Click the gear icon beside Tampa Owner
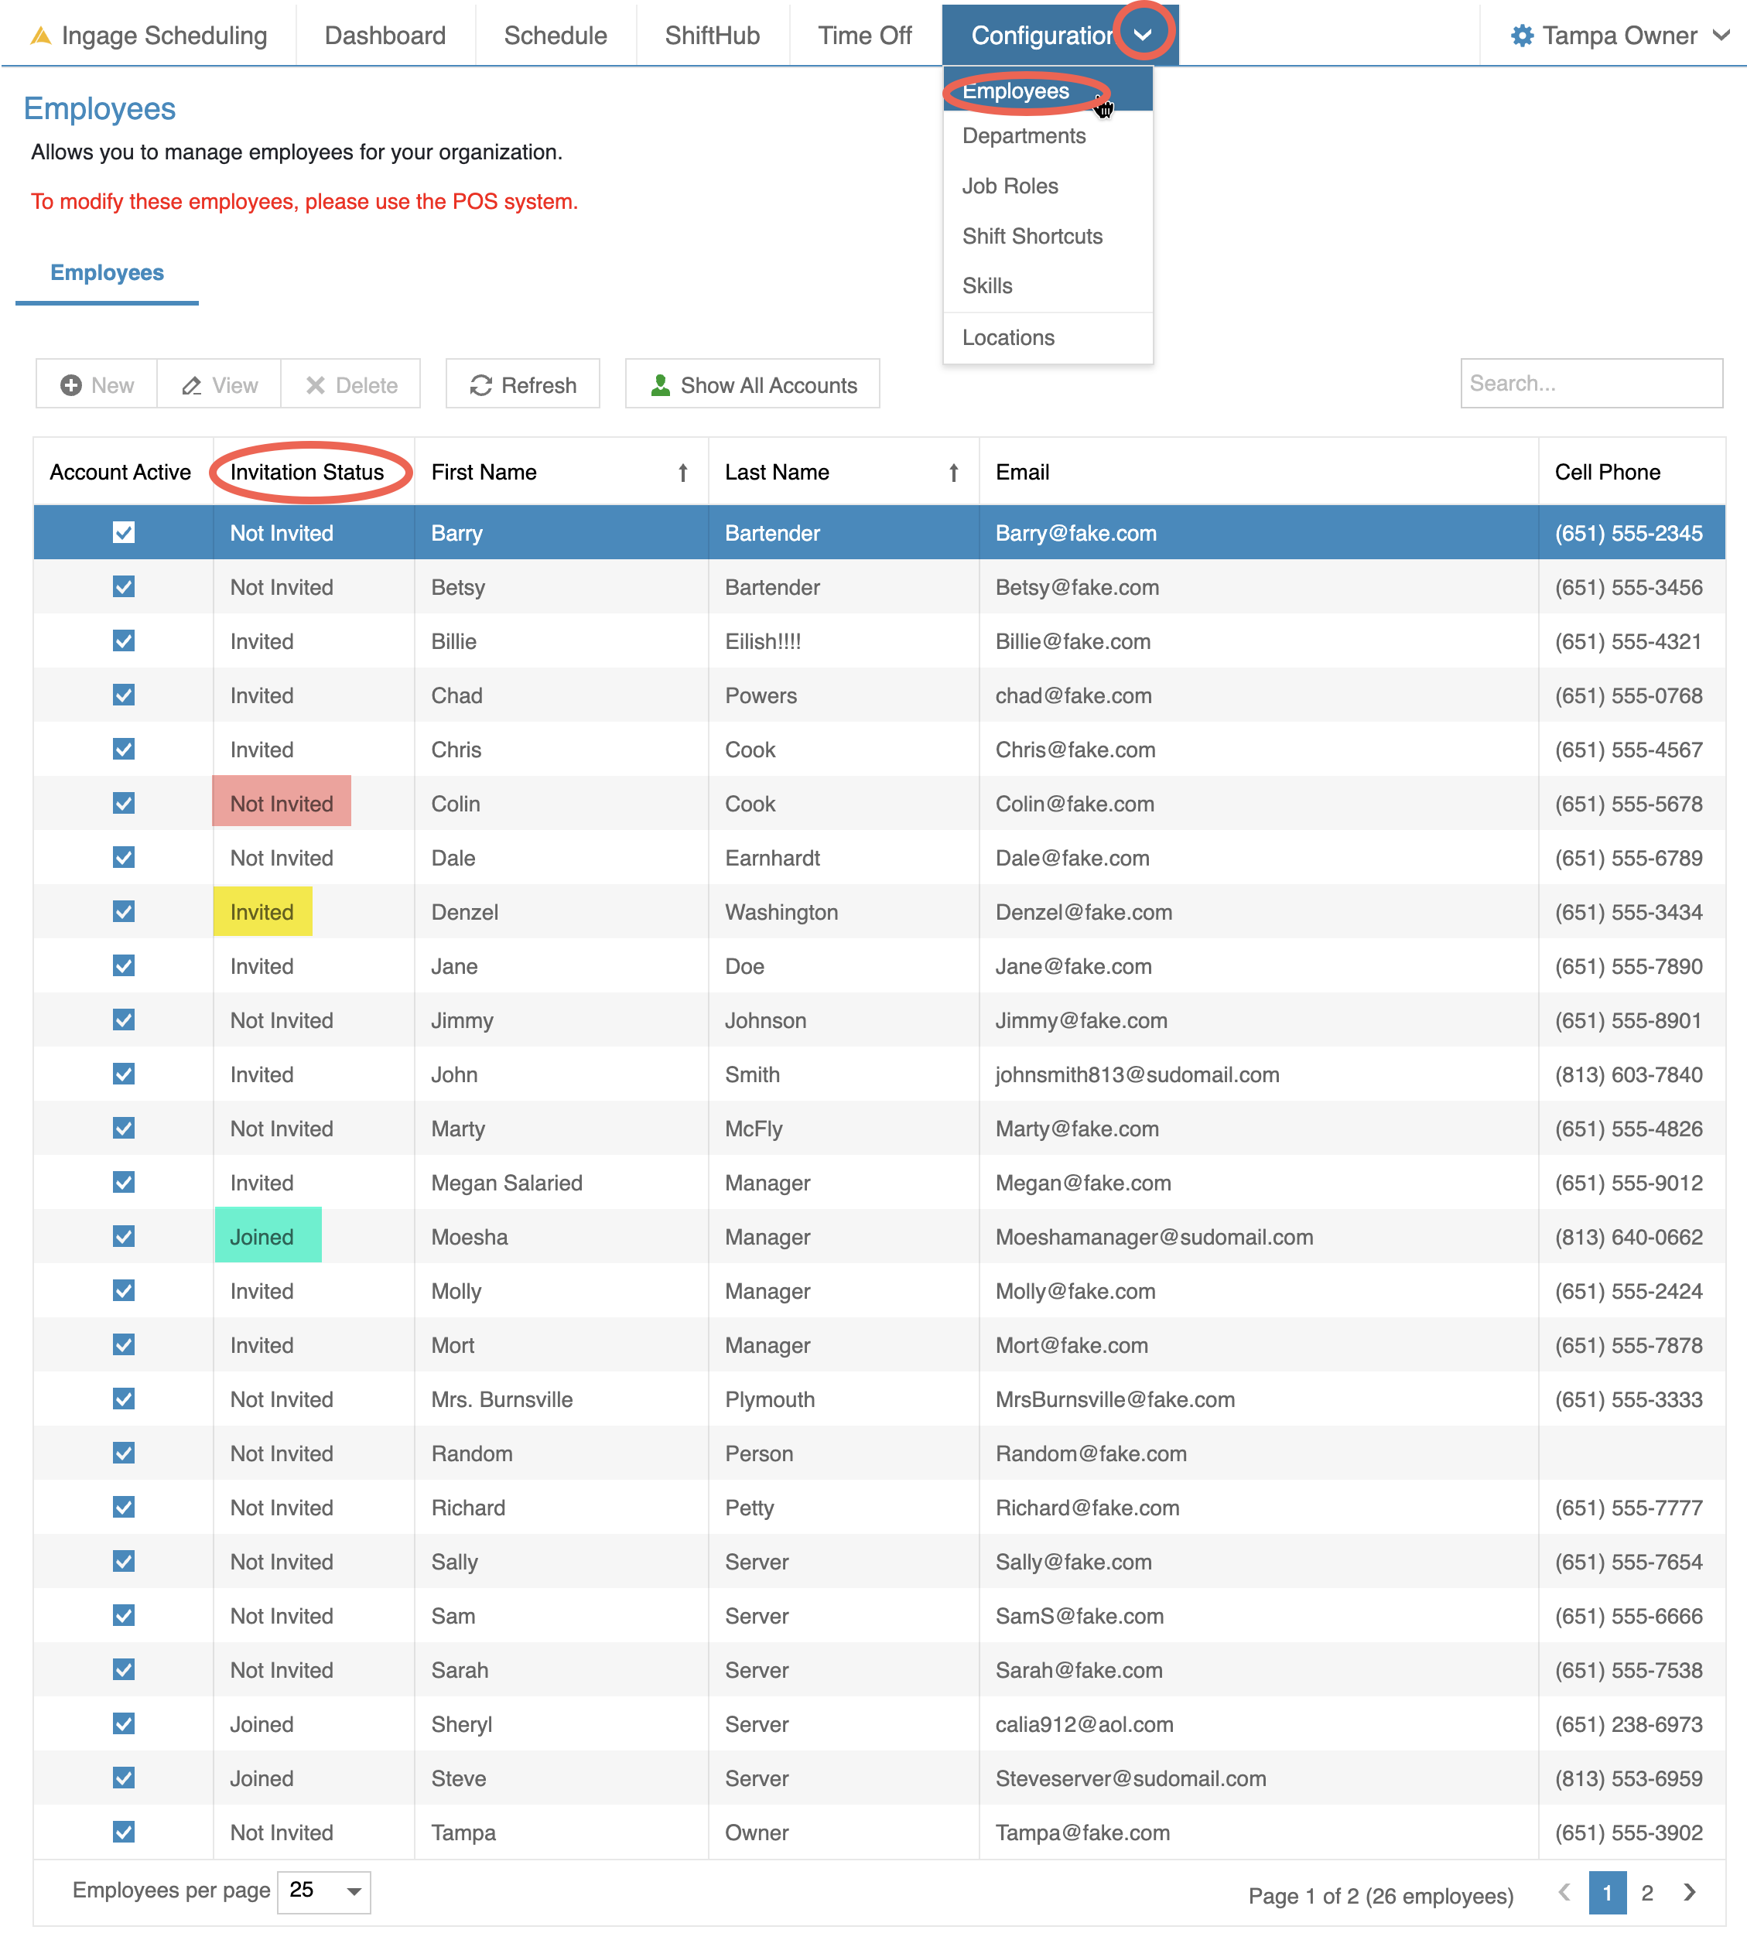 click(1521, 36)
